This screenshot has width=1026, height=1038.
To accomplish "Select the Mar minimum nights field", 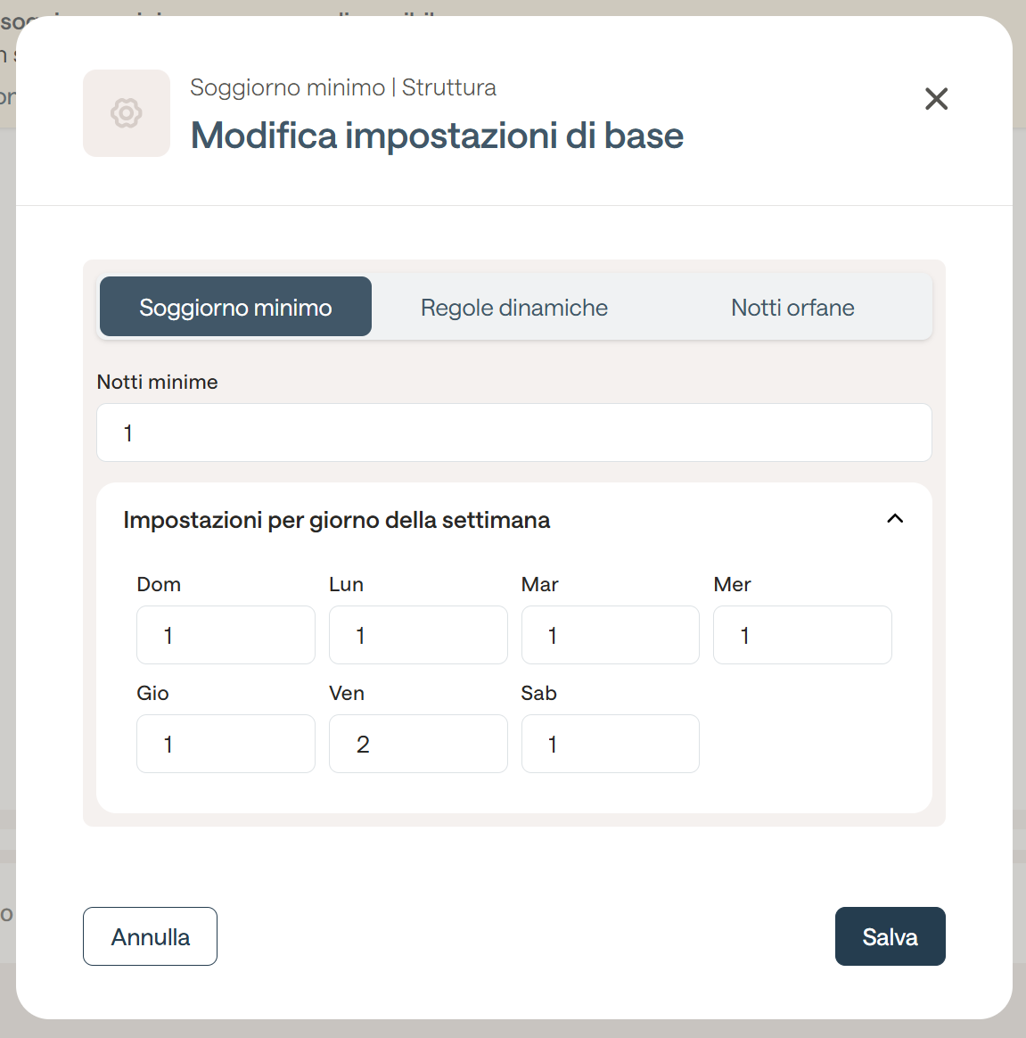I will pyautogui.click(x=611, y=636).
